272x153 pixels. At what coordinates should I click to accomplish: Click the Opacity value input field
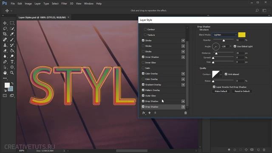[x=240, y=40]
